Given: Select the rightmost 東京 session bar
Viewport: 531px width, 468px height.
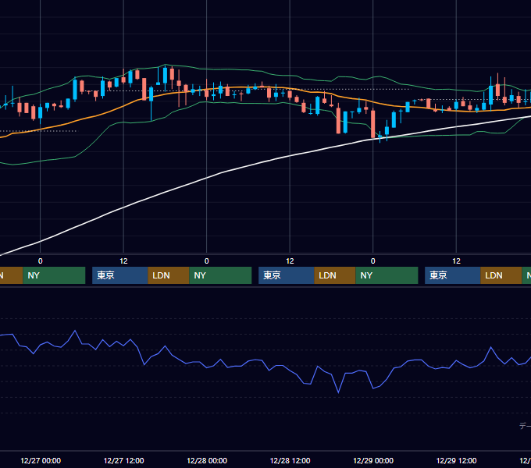Looking at the screenshot, I should tap(453, 275).
